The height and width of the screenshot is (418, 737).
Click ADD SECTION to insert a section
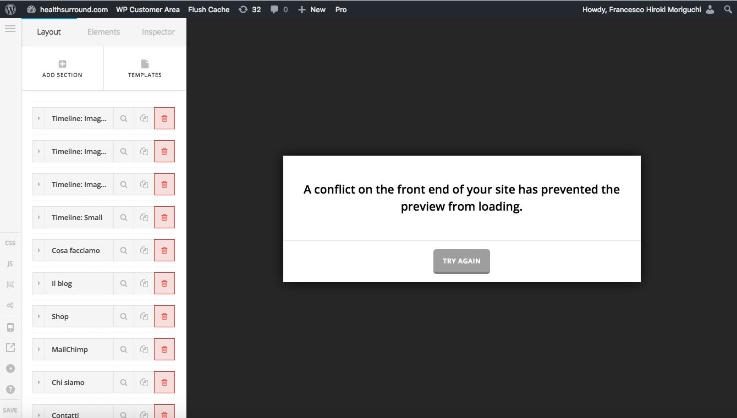pos(62,68)
